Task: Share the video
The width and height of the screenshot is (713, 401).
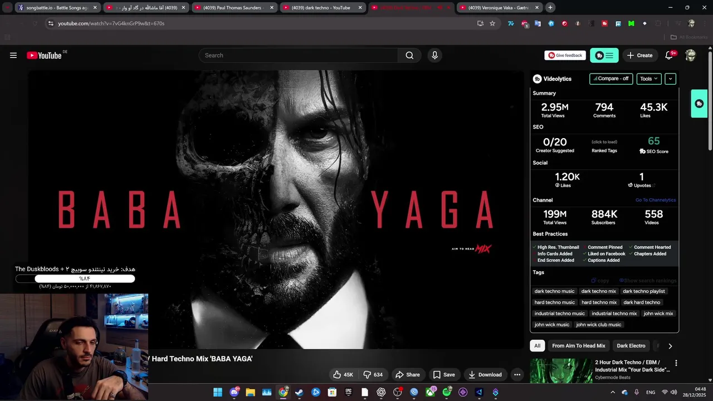Action: (x=407, y=375)
